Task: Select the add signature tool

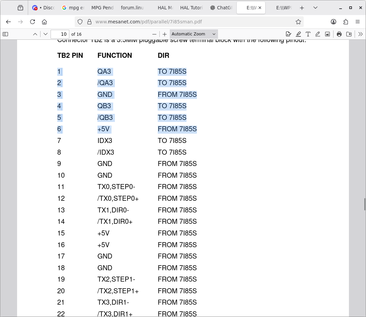Action: (x=288, y=34)
